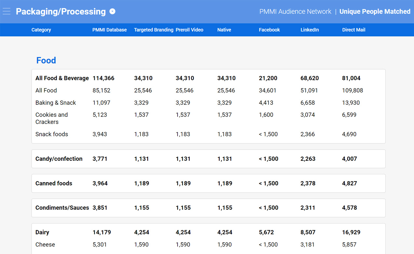
Task: Click the 2,378 LinkedIn value
Action: click(308, 183)
